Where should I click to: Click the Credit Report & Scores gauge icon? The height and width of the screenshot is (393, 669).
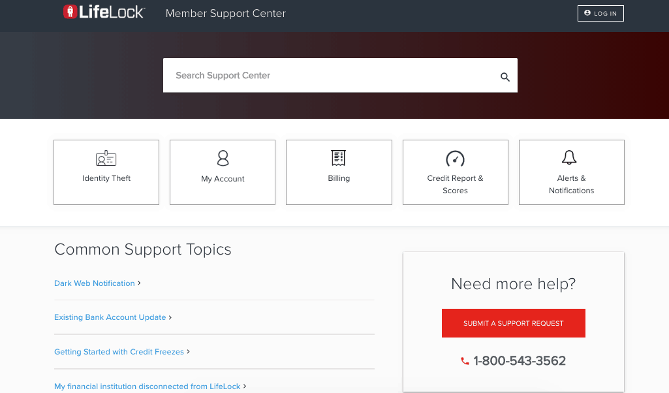[455, 158]
